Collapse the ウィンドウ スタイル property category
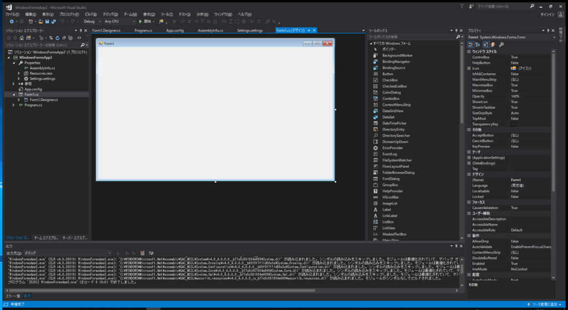Image resolution: width=568 pixels, height=310 pixels. [x=469, y=52]
